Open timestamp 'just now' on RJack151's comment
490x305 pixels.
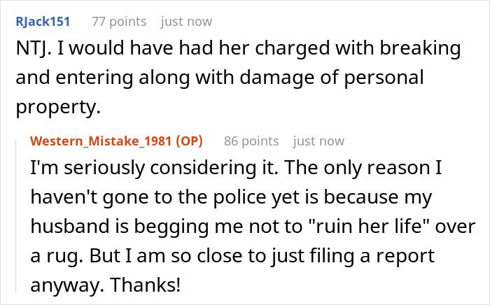click(x=186, y=21)
